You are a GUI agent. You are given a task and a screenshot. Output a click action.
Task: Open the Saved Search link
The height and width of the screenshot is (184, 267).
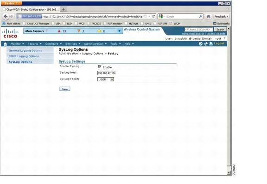216,34
